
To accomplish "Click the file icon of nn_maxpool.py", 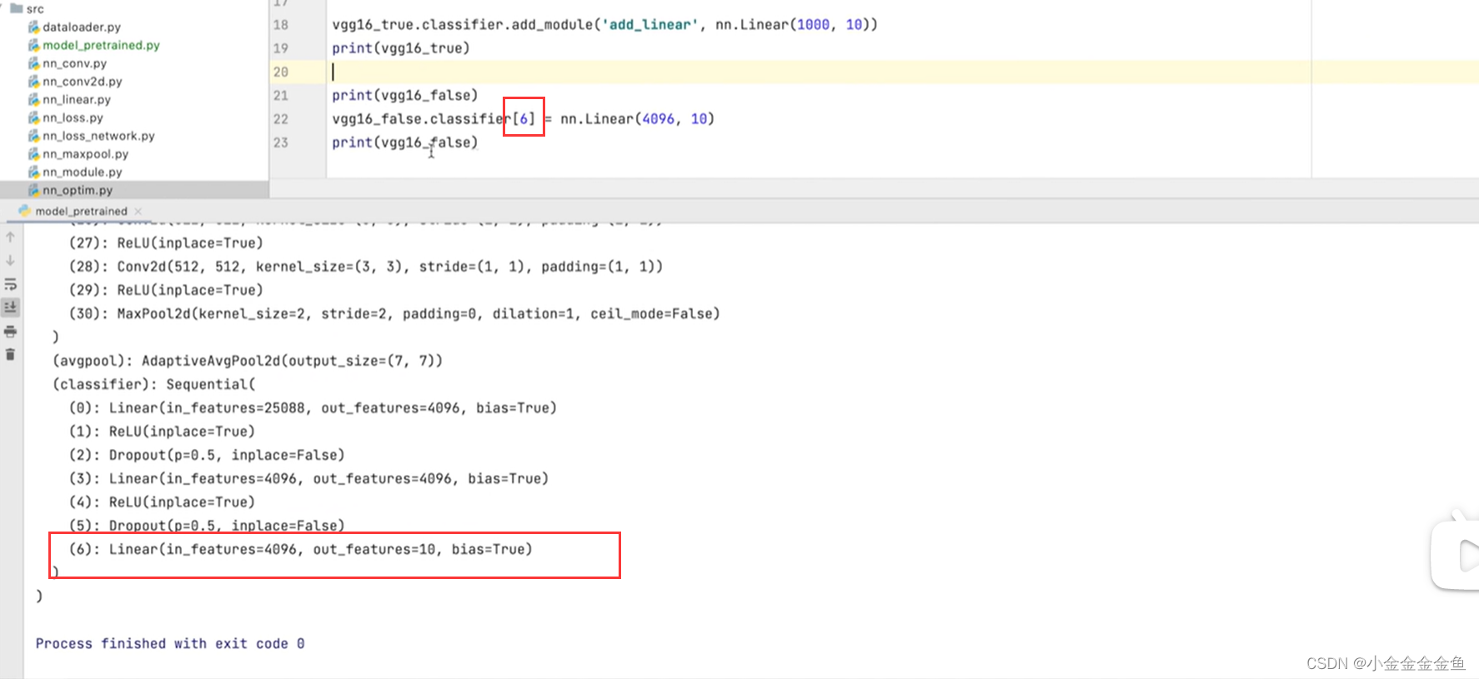I will [33, 154].
